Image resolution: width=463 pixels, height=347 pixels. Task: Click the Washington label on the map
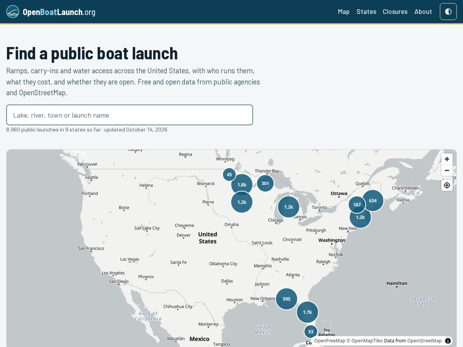(332, 240)
